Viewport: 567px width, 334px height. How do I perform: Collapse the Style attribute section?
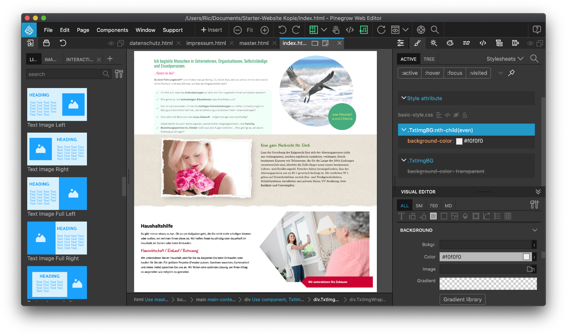[x=404, y=98]
